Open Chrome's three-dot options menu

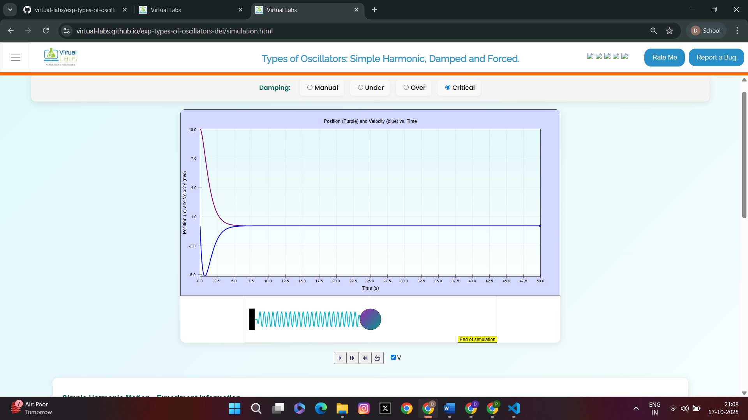(737, 31)
